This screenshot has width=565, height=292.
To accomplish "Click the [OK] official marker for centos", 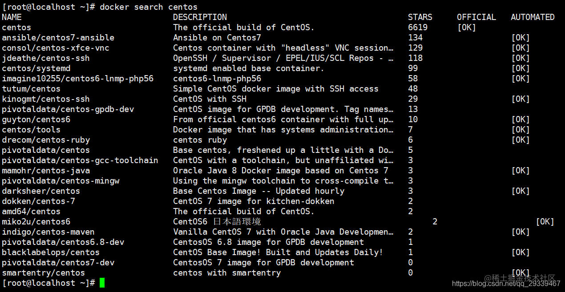I will tap(467, 28).
